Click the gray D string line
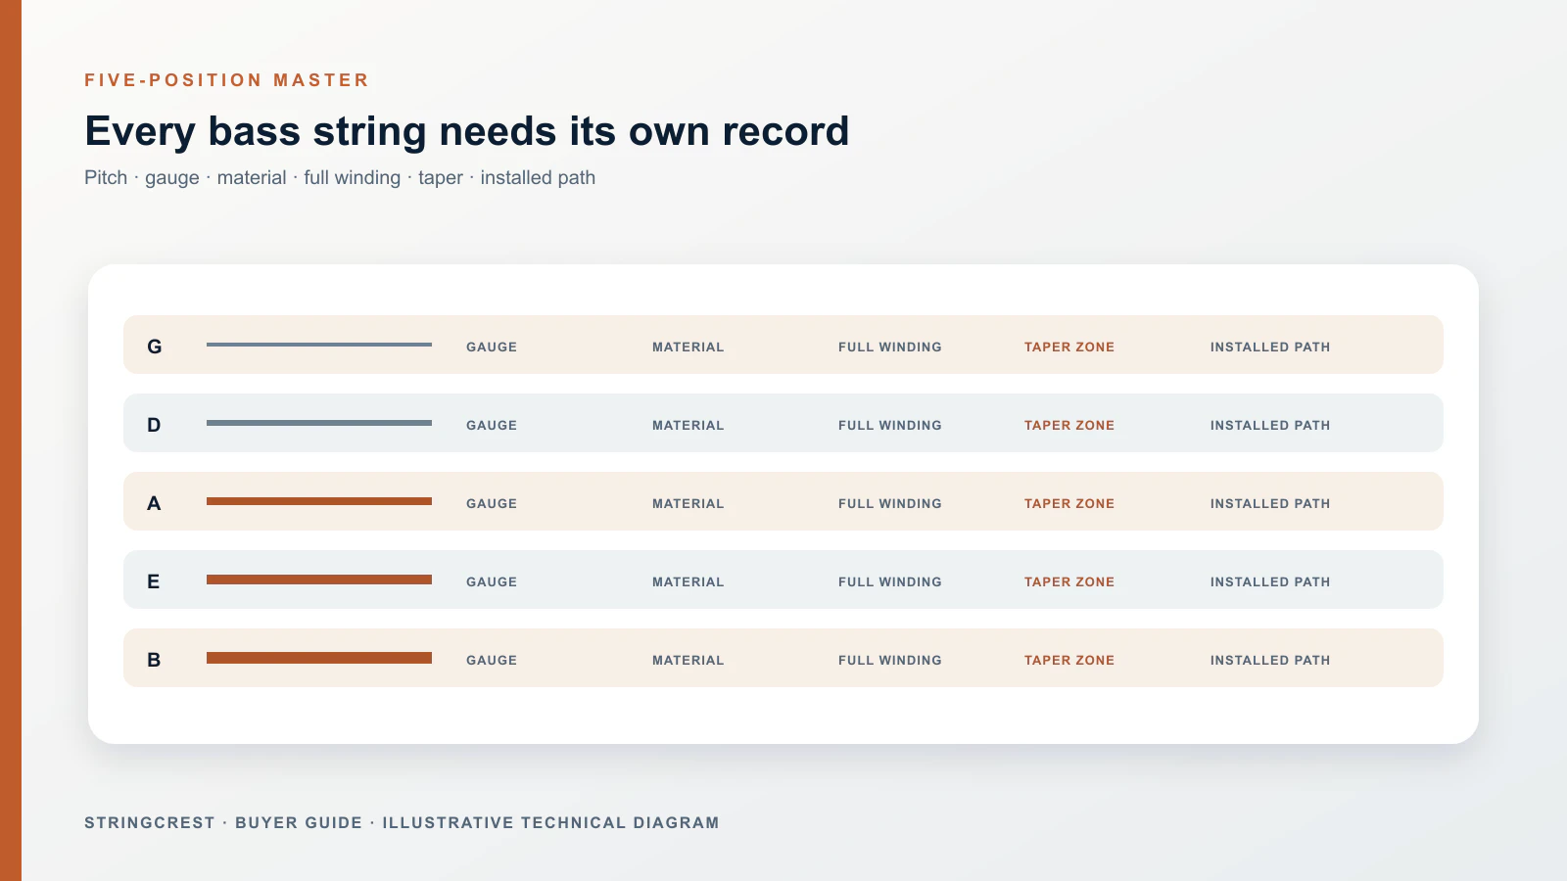Screen dimensions: 1567x881 [319, 423]
